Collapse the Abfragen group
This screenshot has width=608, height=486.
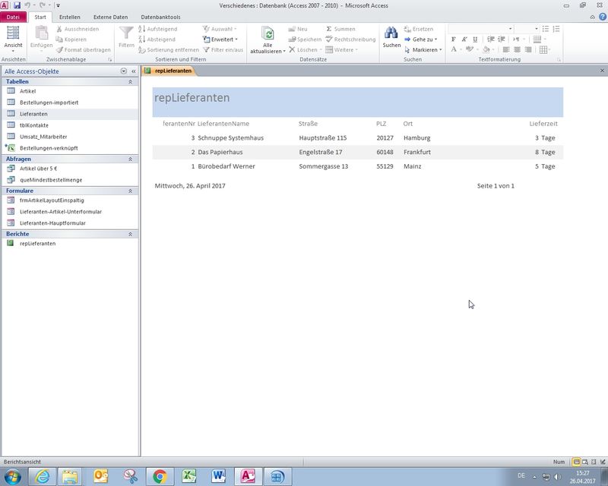[130, 159]
